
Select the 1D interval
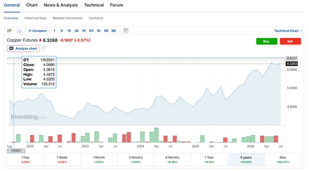pyautogui.click(x=99, y=31)
